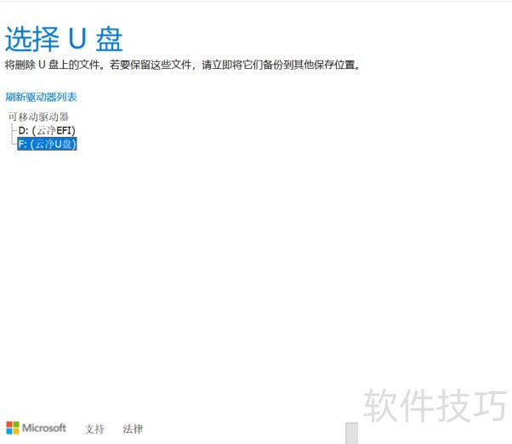The height and width of the screenshot is (444, 512).
Task: Click the four-color Microsoft squares logo
Action: tap(12, 428)
